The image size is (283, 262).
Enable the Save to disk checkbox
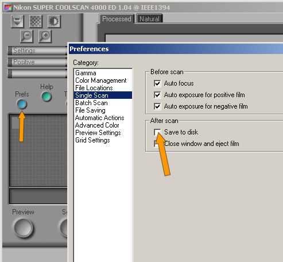pyautogui.click(x=157, y=132)
